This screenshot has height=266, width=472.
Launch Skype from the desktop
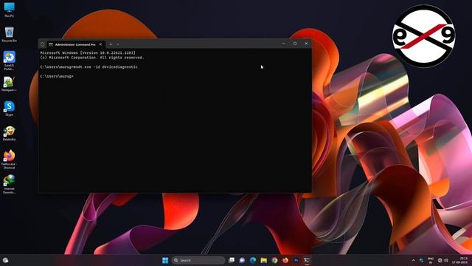coord(9,109)
